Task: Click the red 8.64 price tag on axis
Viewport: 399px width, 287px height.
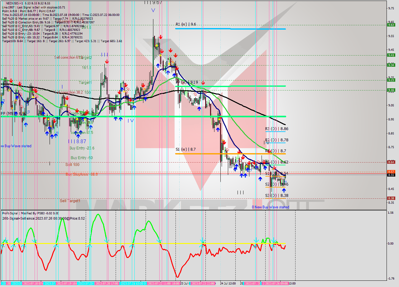Action: tap(391, 162)
